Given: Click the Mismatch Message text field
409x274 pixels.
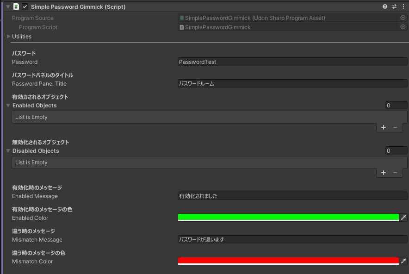Looking at the screenshot, I should coord(292,239).
